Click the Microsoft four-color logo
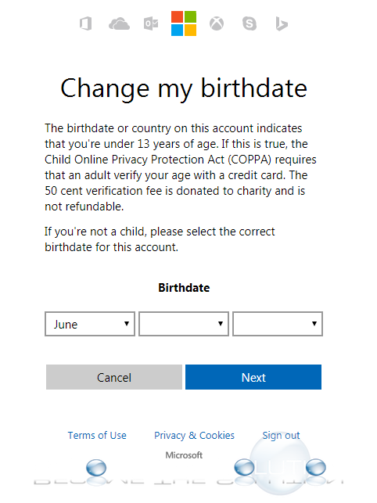Viewport: 377px width, 503px height. tap(184, 23)
